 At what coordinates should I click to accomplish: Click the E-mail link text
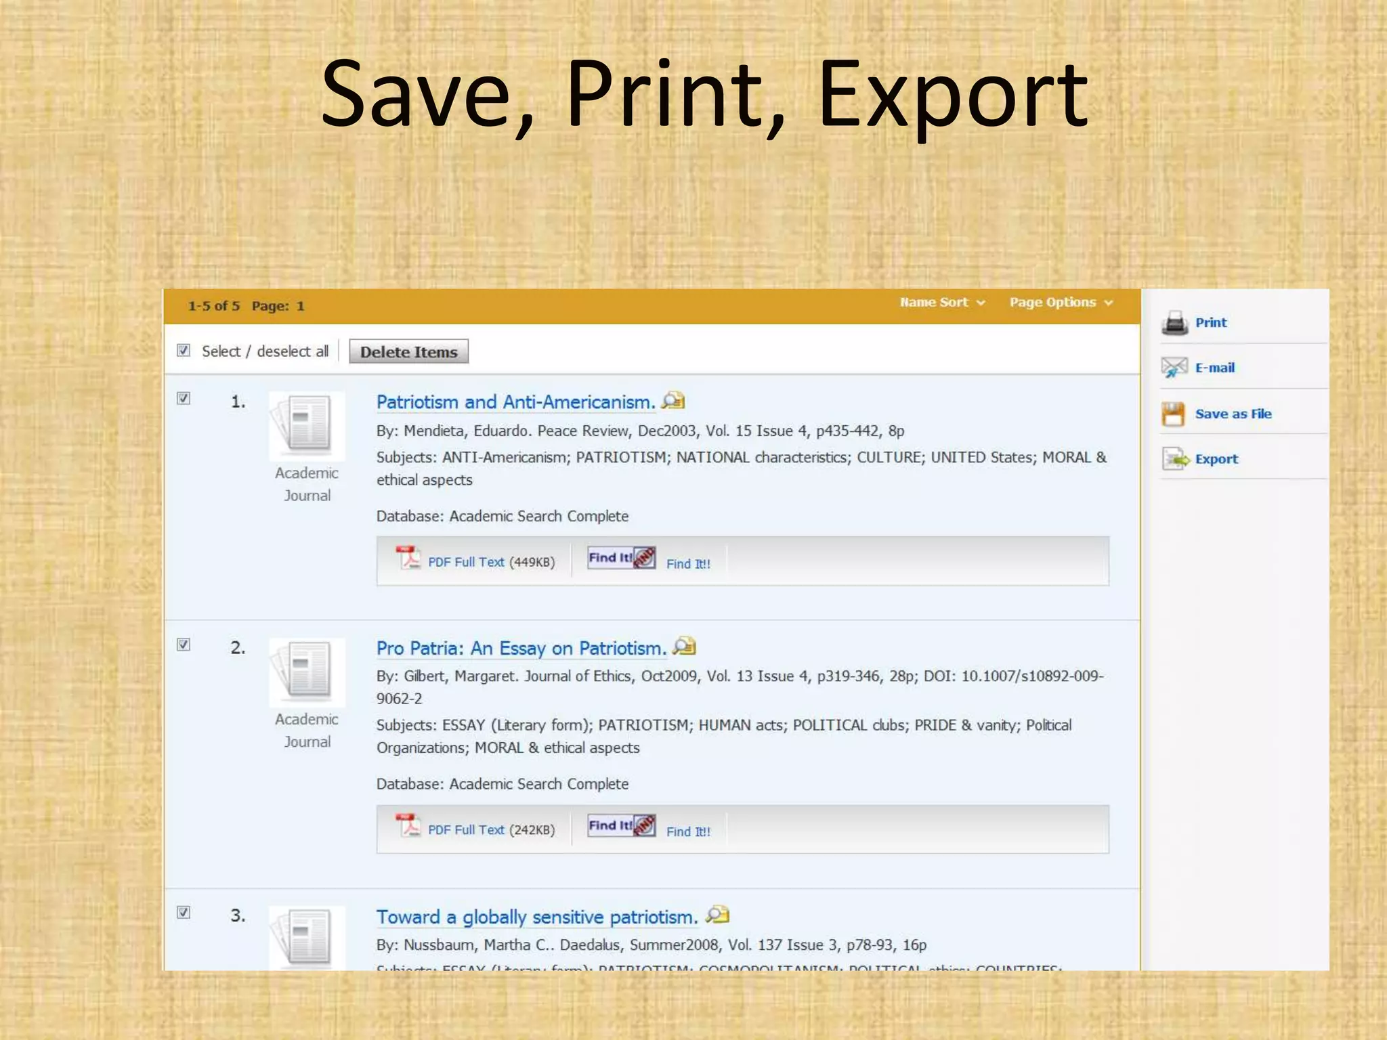1215,368
